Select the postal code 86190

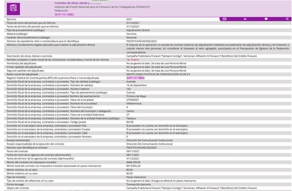[130, 122]
